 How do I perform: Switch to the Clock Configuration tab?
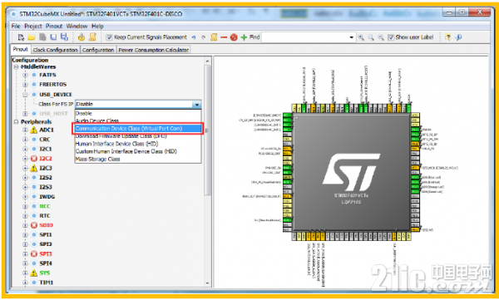click(56, 50)
